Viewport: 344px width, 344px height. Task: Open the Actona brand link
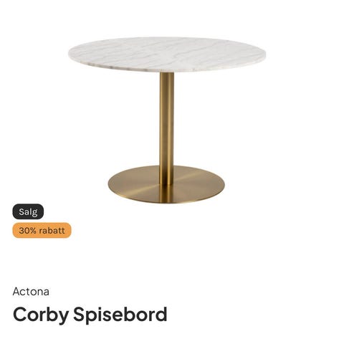[x=31, y=292]
